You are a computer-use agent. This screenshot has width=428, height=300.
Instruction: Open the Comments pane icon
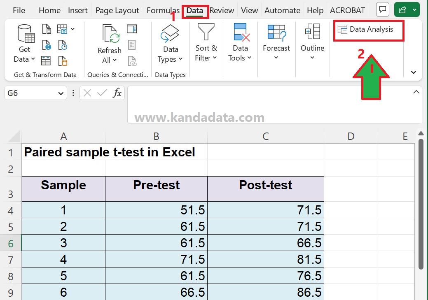(x=383, y=10)
